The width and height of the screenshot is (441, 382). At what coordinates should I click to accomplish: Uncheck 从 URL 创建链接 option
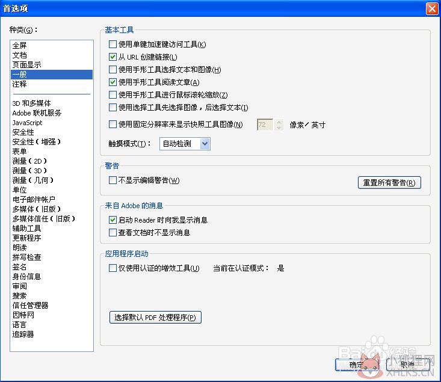point(113,57)
